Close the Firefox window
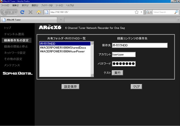 pyautogui.click(x=178, y=1)
